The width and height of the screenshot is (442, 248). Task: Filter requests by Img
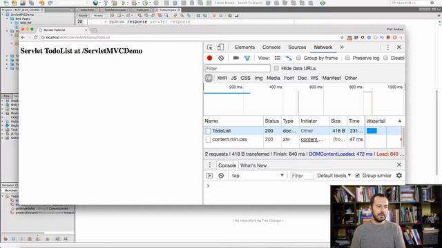[258, 78]
